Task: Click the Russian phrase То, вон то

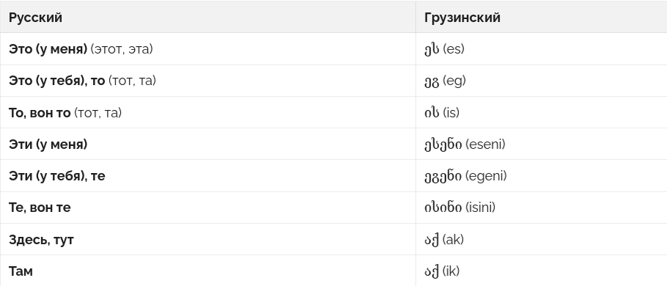Action: coord(40,113)
